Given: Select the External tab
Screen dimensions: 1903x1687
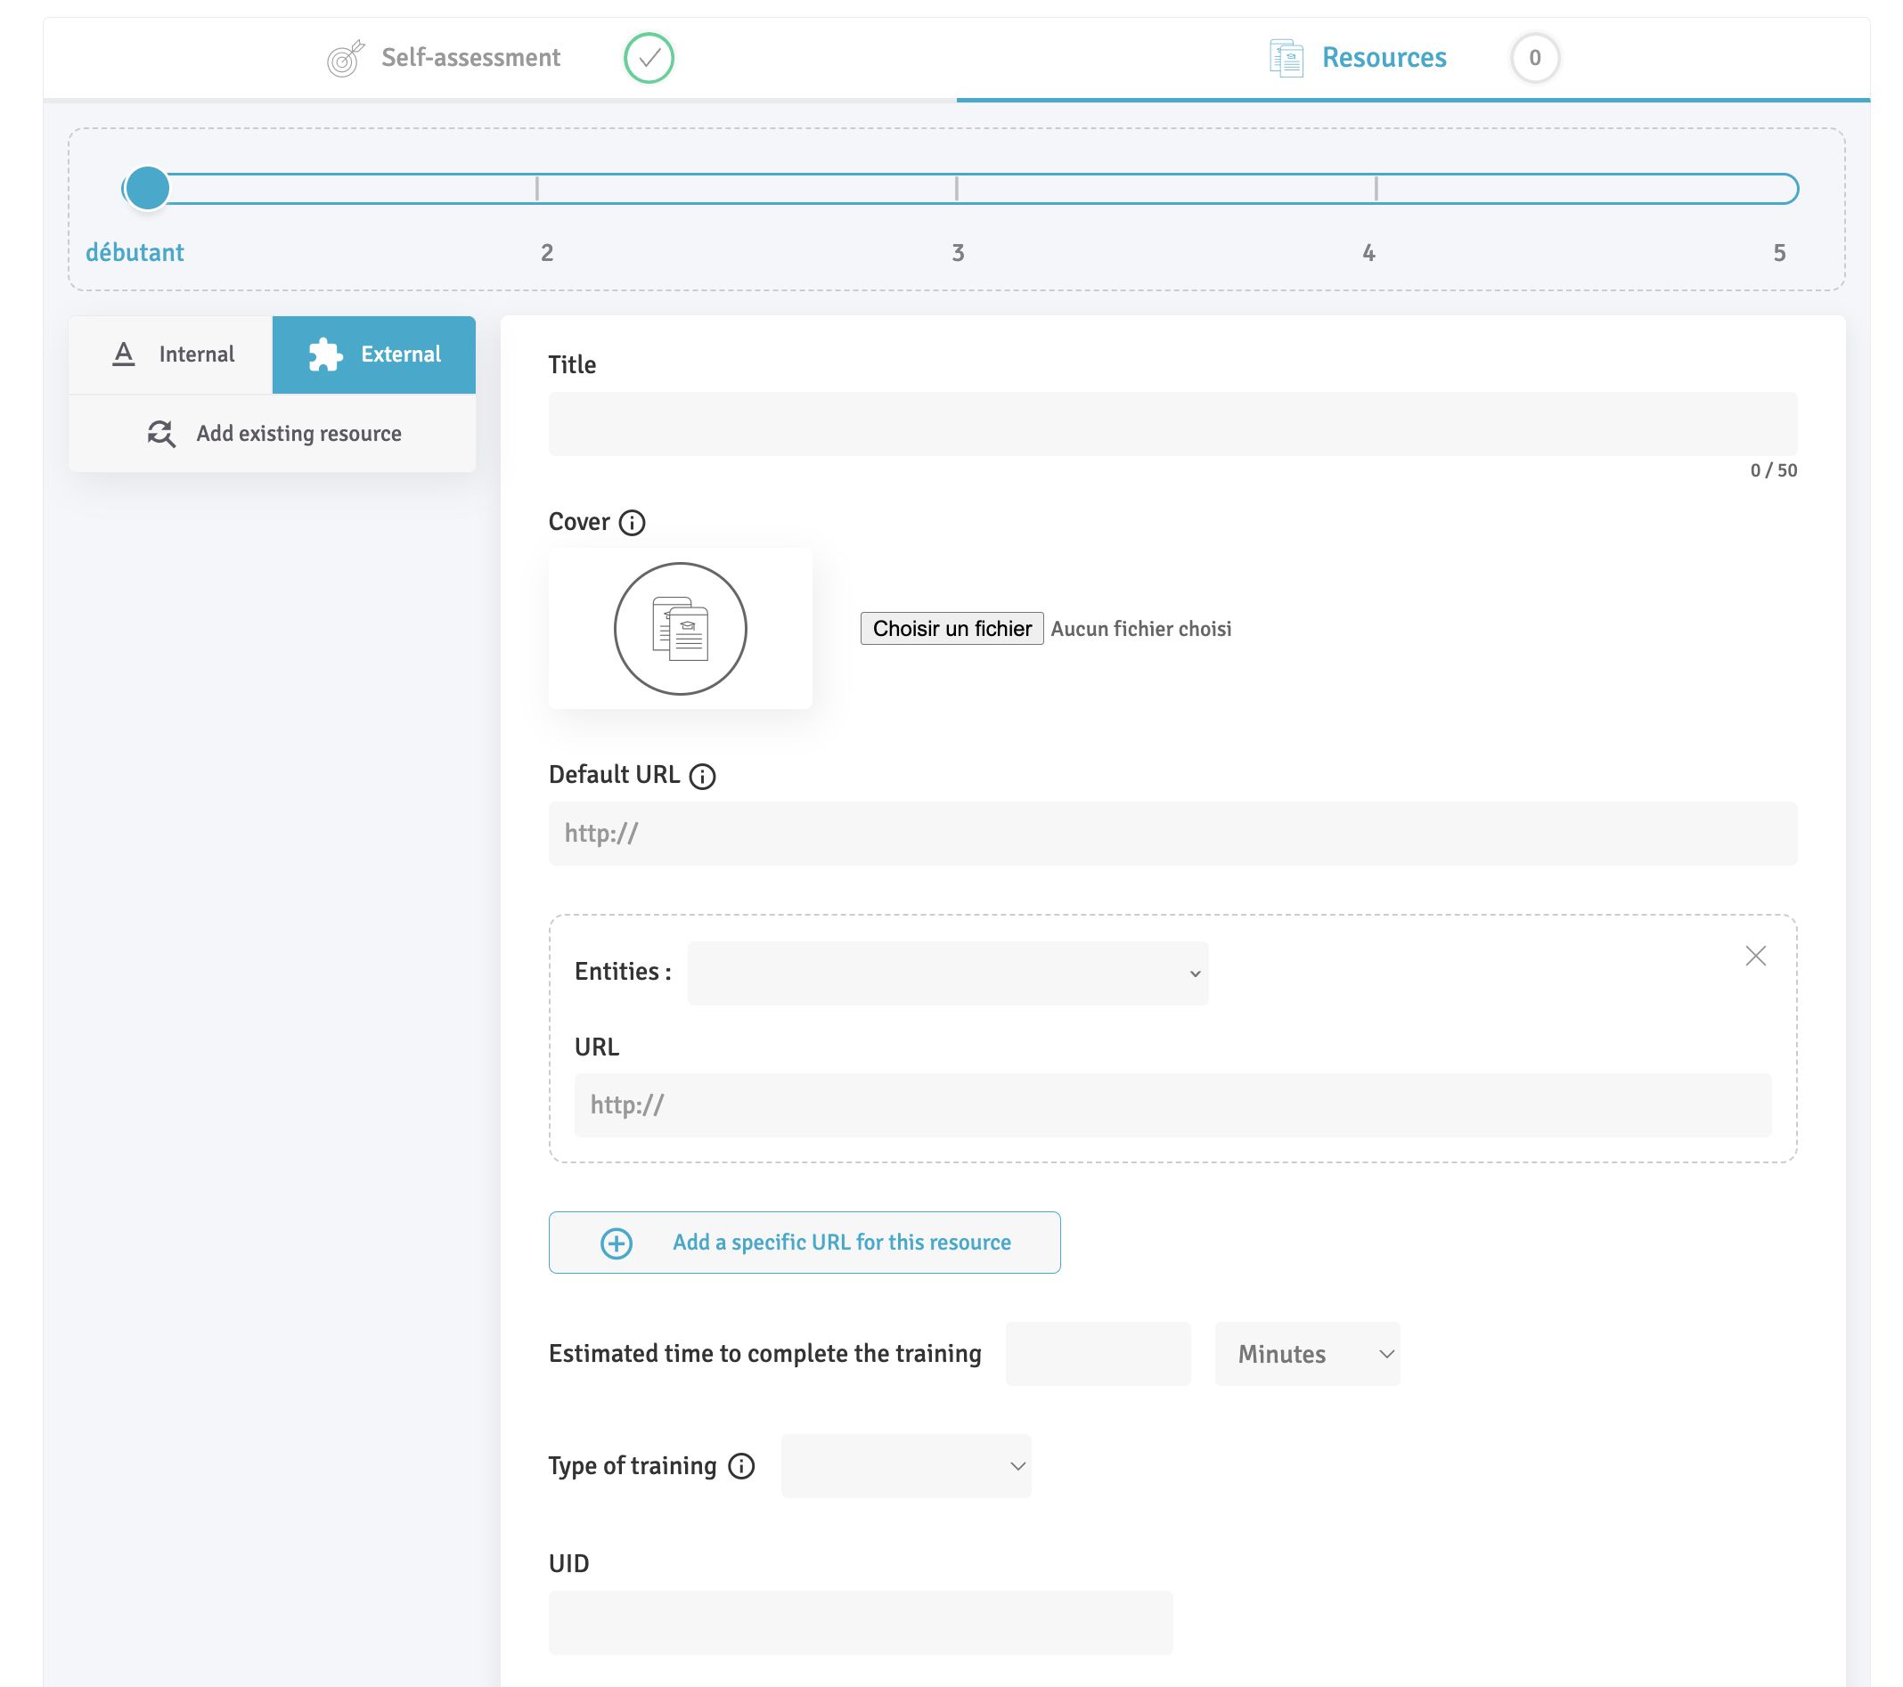Looking at the screenshot, I should pyautogui.click(x=374, y=355).
